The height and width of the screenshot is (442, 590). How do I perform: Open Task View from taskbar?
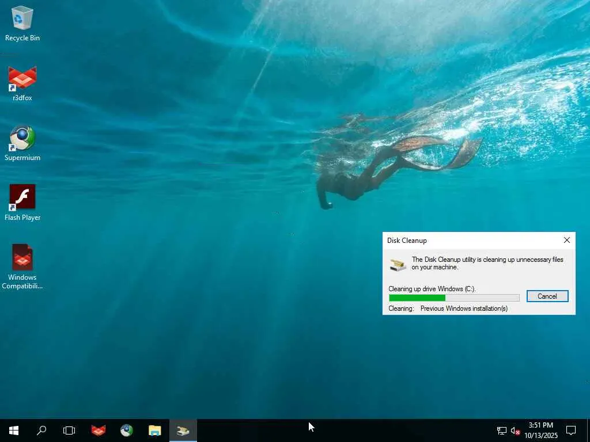click(x=69, y=430)
